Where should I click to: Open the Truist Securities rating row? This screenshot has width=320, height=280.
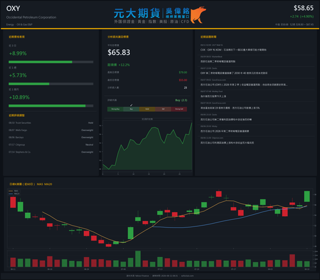coord(51,123)
